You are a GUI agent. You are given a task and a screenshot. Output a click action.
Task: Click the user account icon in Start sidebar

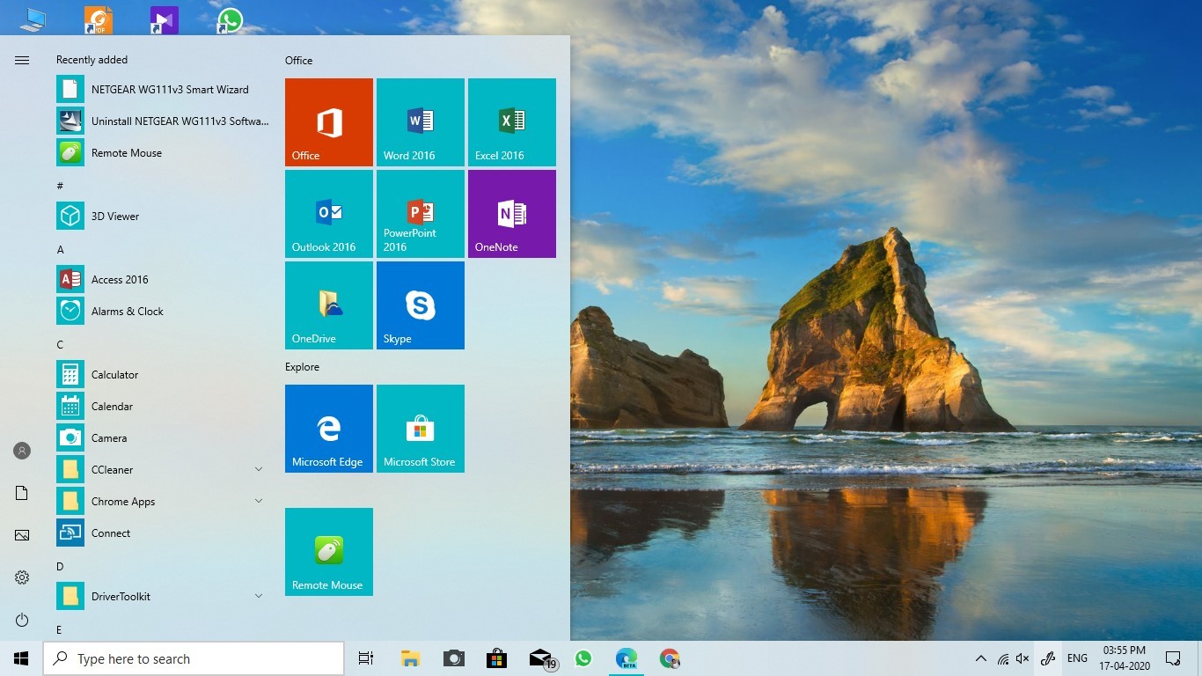click(x=22, y=451)
